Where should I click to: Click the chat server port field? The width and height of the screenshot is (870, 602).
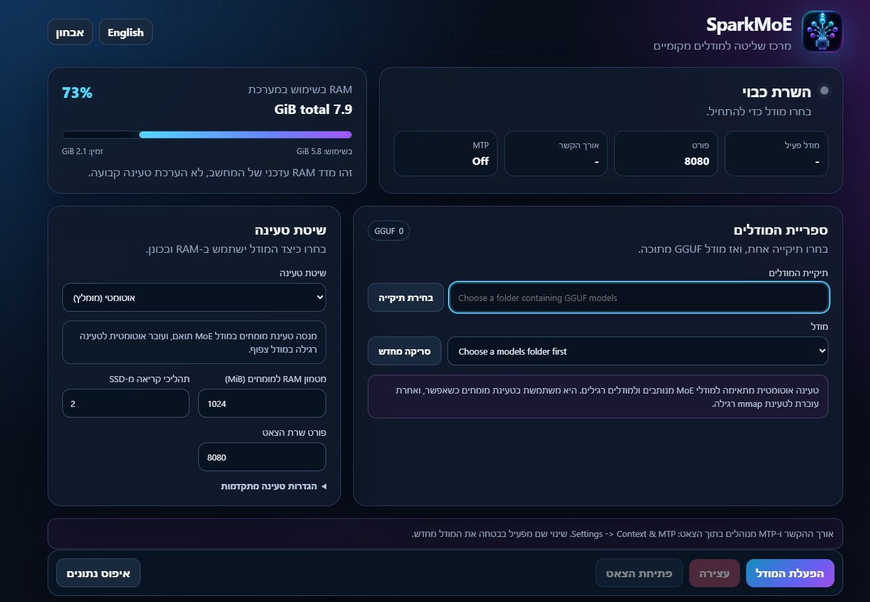262,457
